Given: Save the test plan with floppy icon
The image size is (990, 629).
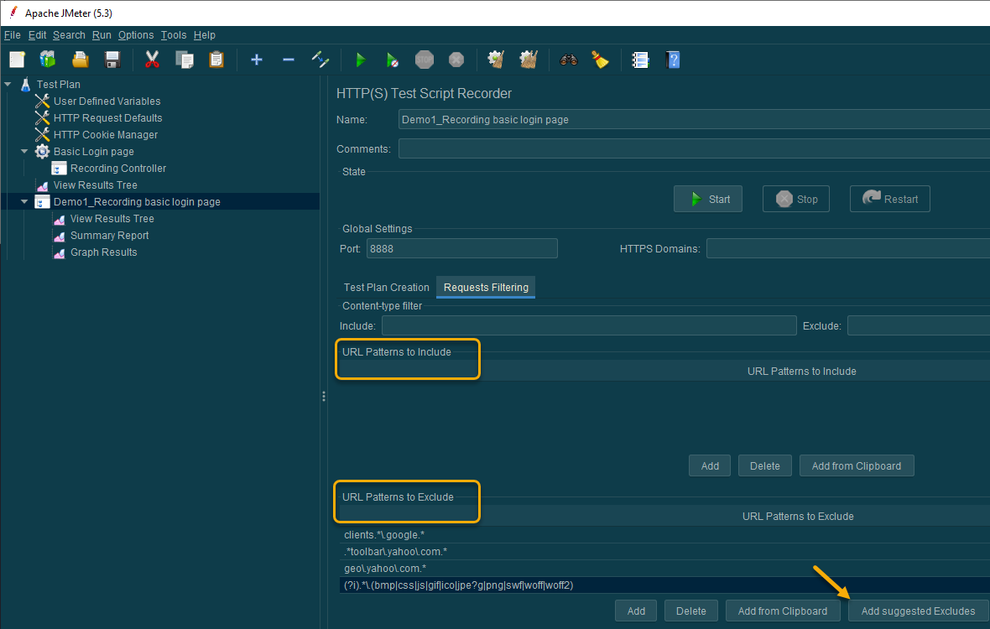Looking at the screenshot, I should [x=112, y=60].
